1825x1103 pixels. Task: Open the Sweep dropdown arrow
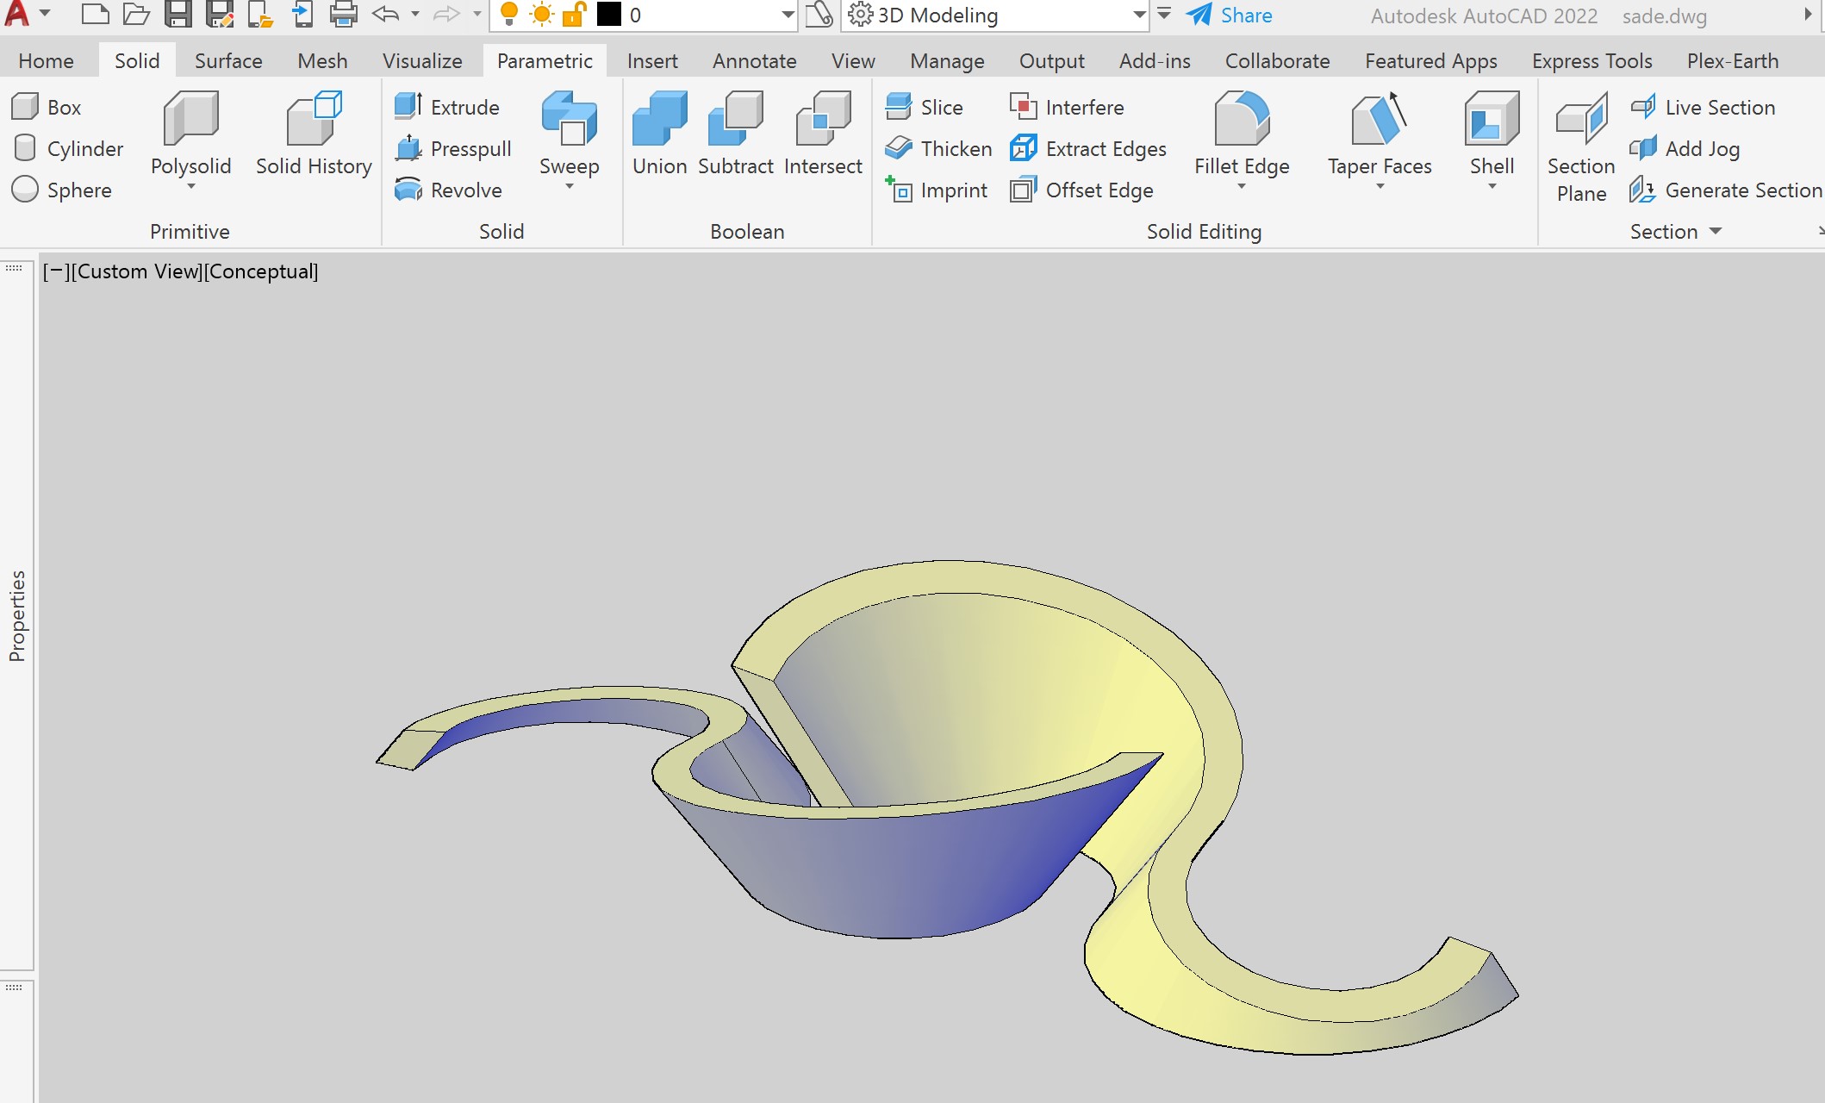569,187
